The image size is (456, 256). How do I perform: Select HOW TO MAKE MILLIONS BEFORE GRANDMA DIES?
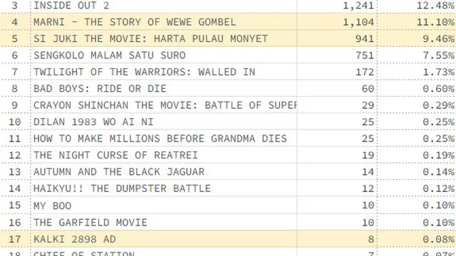[x=160, y=138]
